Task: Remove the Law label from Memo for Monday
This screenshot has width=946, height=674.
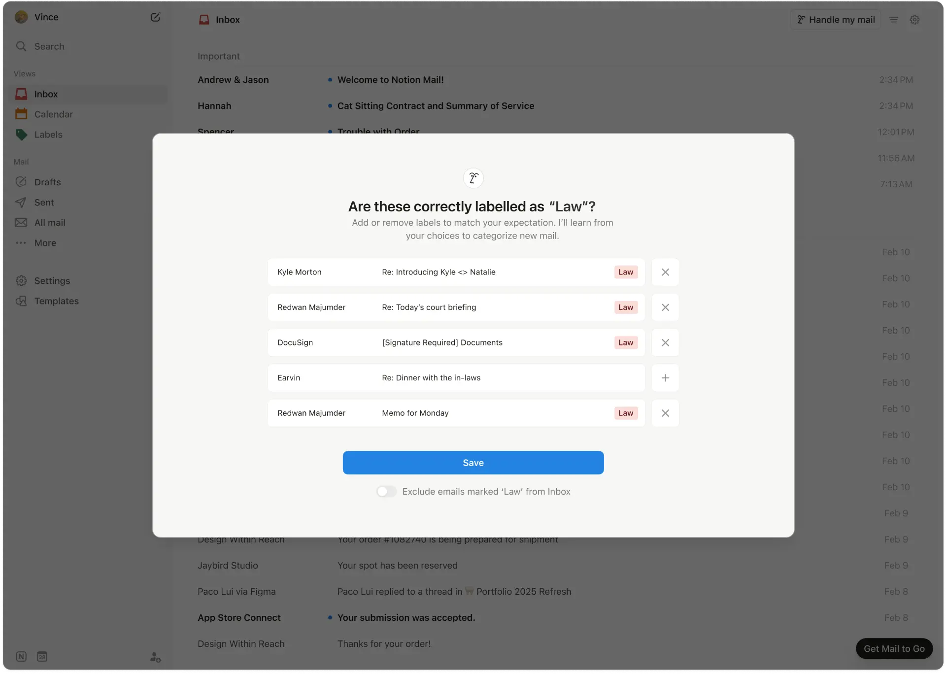Action: point(665,413)
